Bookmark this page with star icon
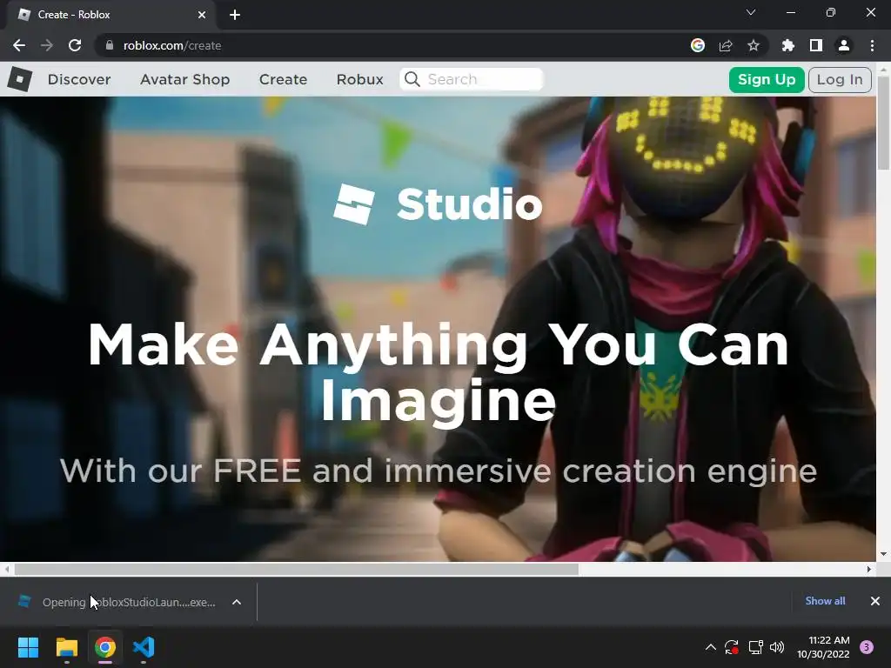Image resolution: width=891 pixels, height=668 pixels. (754, 45)
